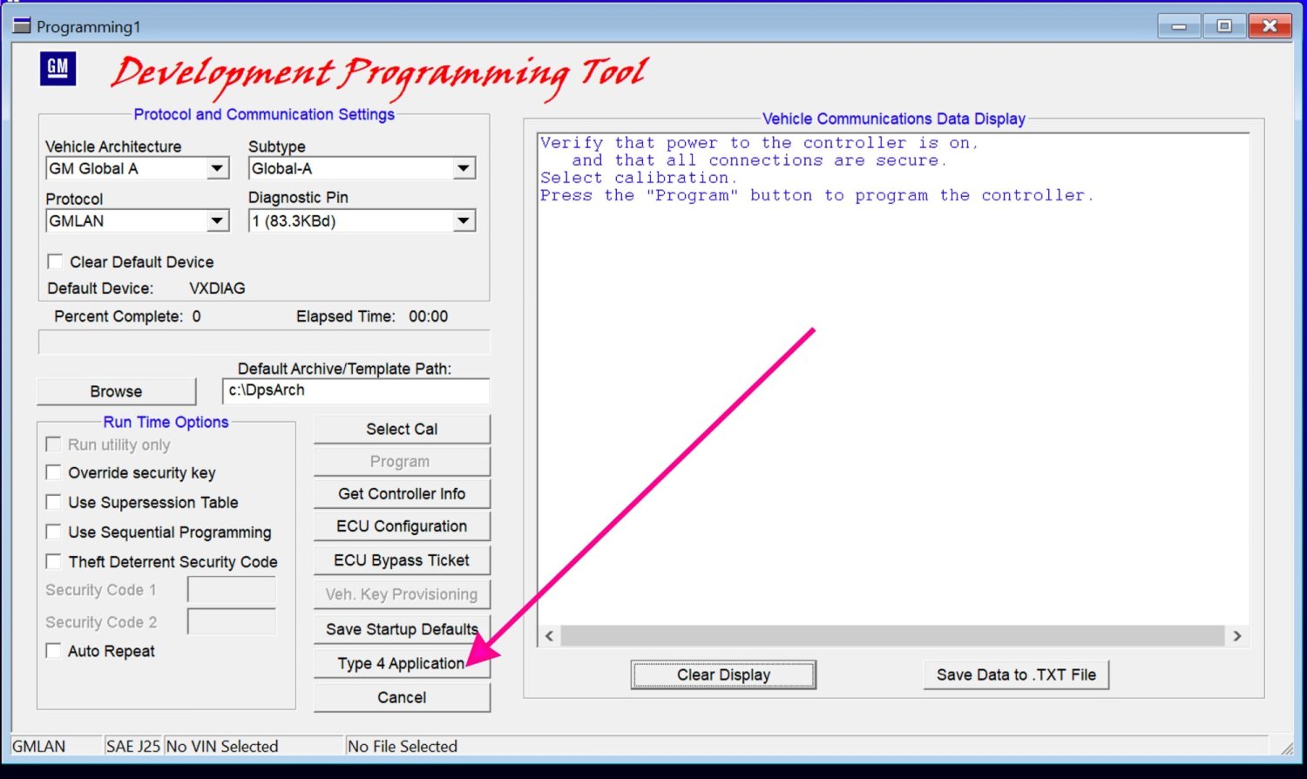Click the Cancel button
Screen dimensions: 1307x779
402,697
